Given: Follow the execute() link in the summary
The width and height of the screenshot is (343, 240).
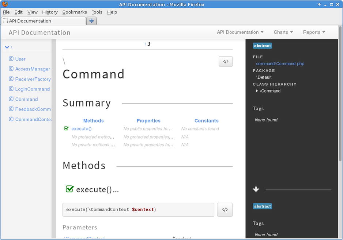Looking at the screenshot, I should (x=82, y=129).
